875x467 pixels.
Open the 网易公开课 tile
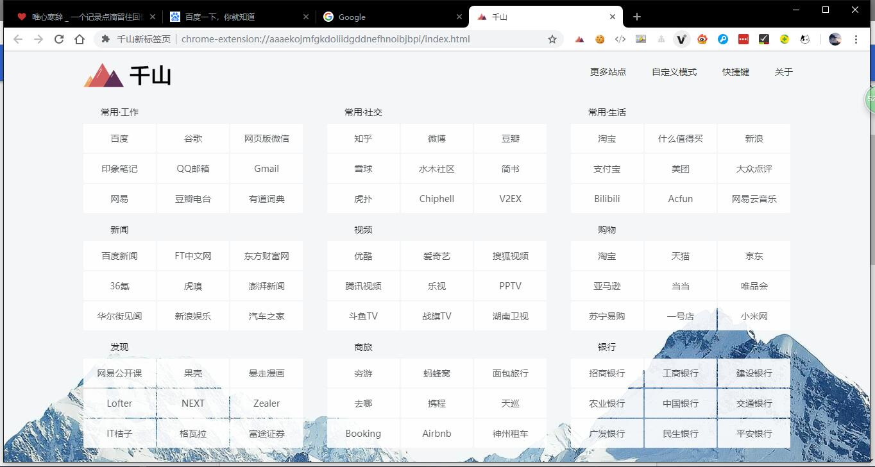tap(119, 373)
